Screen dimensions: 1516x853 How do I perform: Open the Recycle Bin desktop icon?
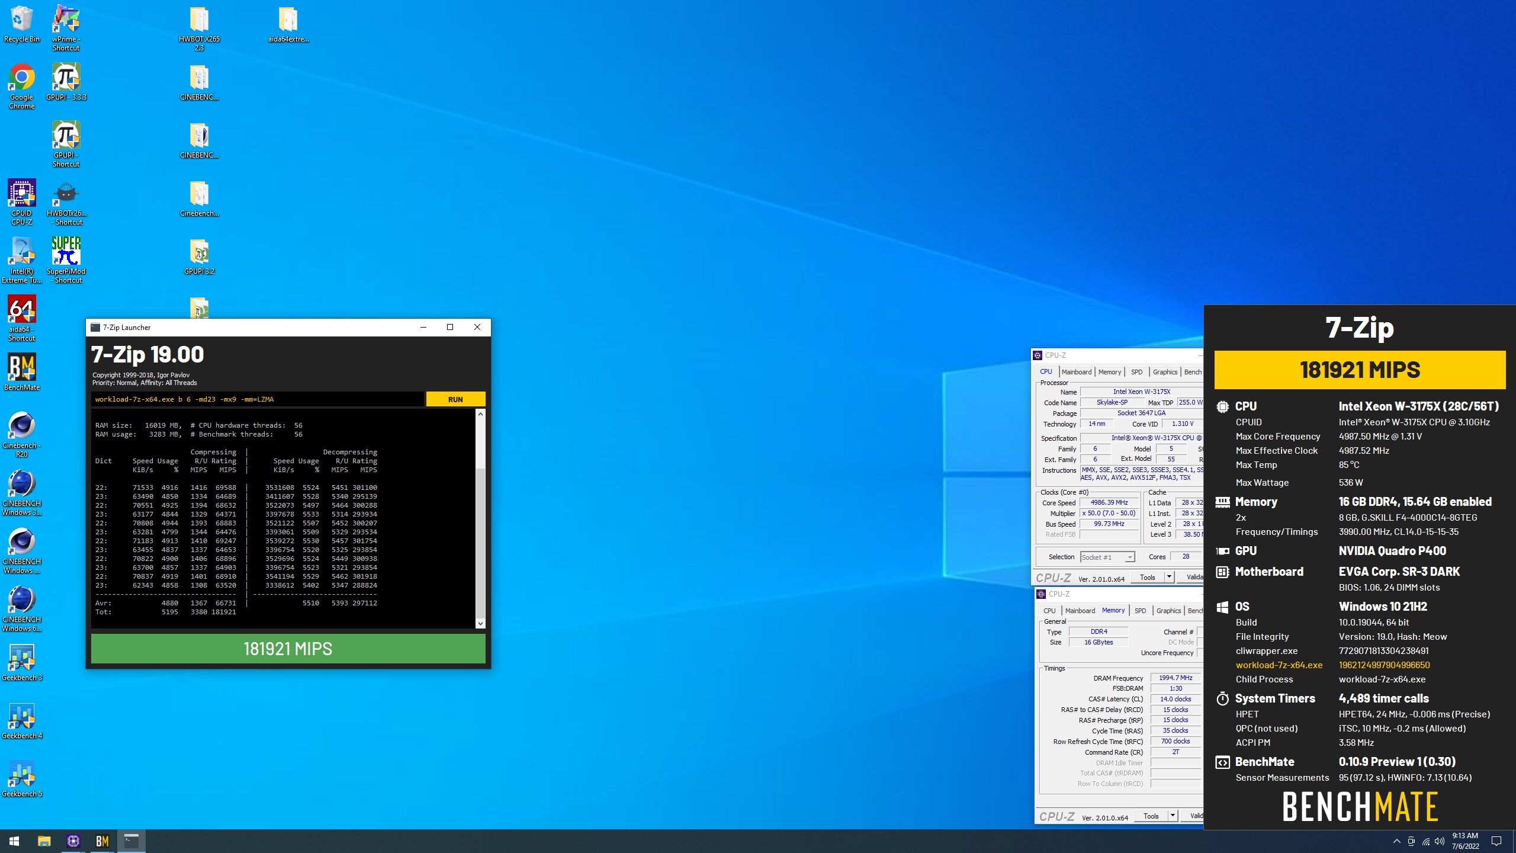point(22,25)
